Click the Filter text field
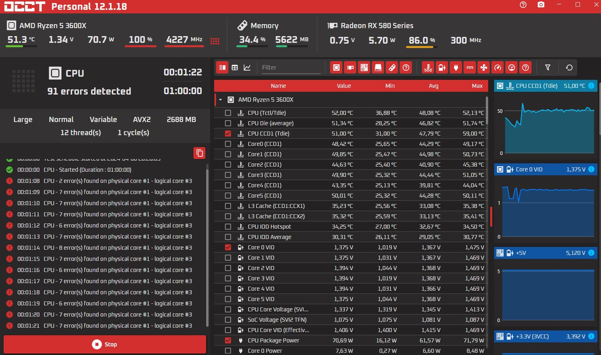 tap(290, 67)
